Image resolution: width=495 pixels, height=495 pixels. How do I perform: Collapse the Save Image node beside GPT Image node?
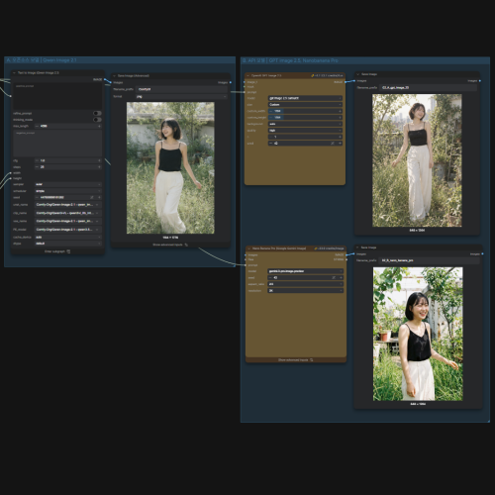click(x=357, y=74)
